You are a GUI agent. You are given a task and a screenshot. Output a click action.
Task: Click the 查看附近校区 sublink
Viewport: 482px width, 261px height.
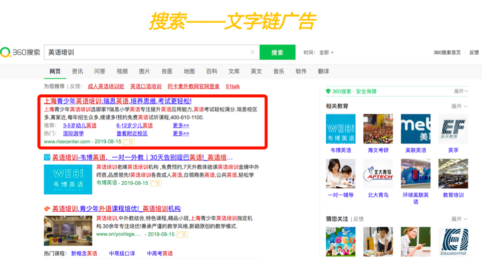click(132, 134)
